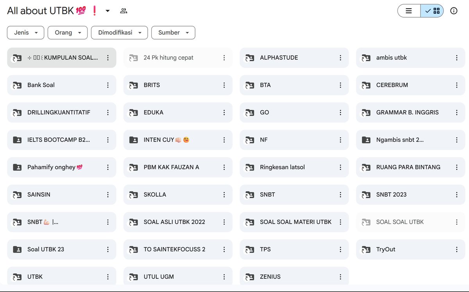Image resolution: width=469 pixels, height=292 pixels.
Task: Open more actions for ALPHASTUDE folder
Action: coord(340,58)
